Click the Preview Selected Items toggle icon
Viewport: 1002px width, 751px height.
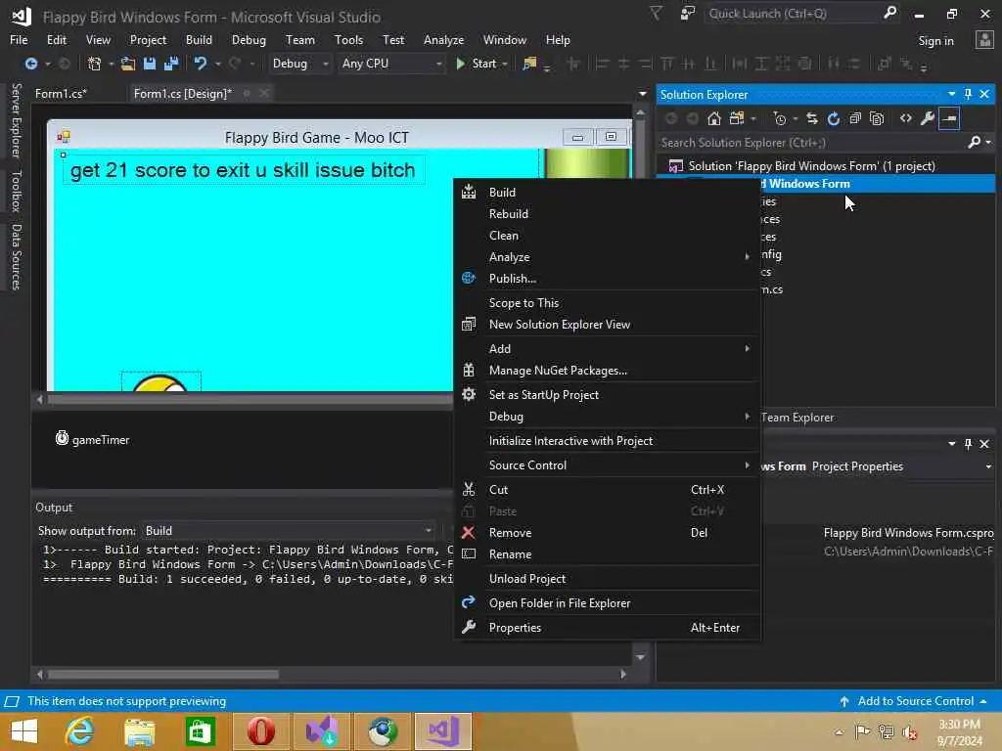949,118
